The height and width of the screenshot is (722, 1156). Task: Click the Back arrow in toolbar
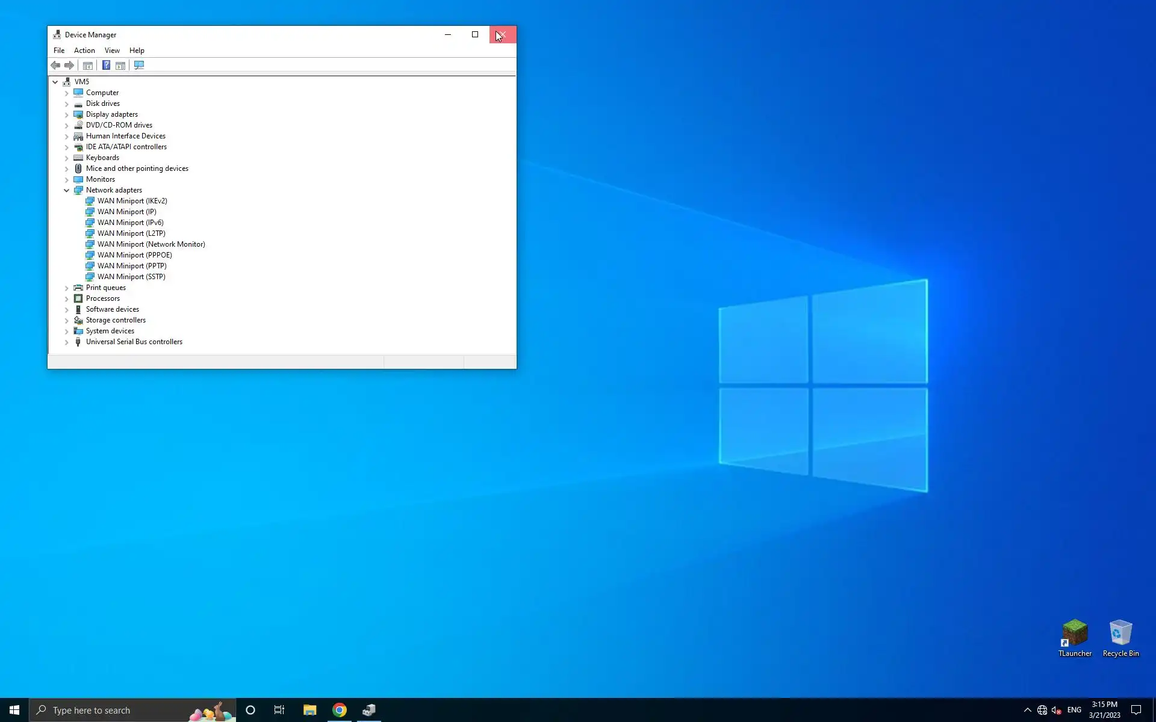click(x=55, y=65)
